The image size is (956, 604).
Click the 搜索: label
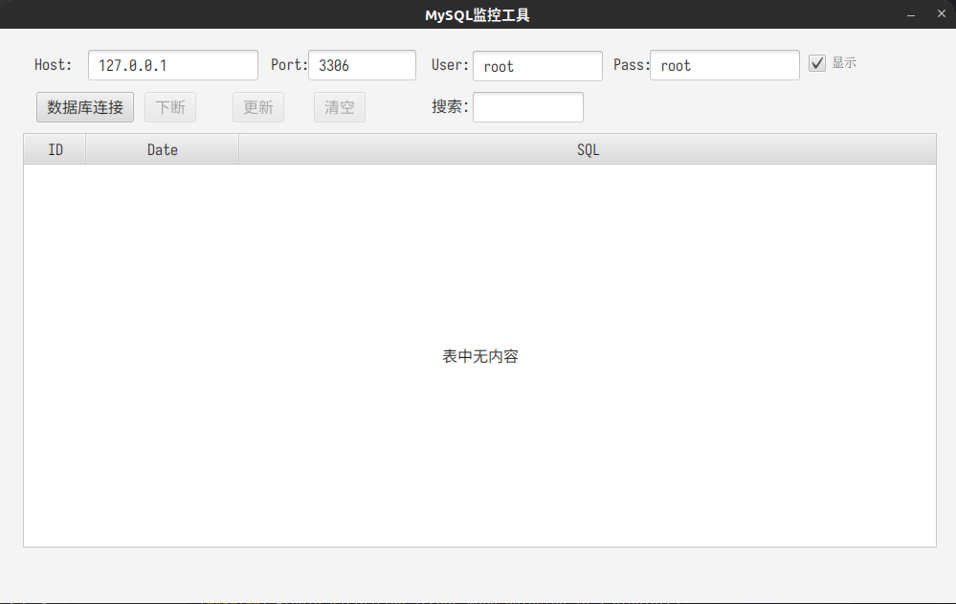pyautogui.click(x=450, y=107)
